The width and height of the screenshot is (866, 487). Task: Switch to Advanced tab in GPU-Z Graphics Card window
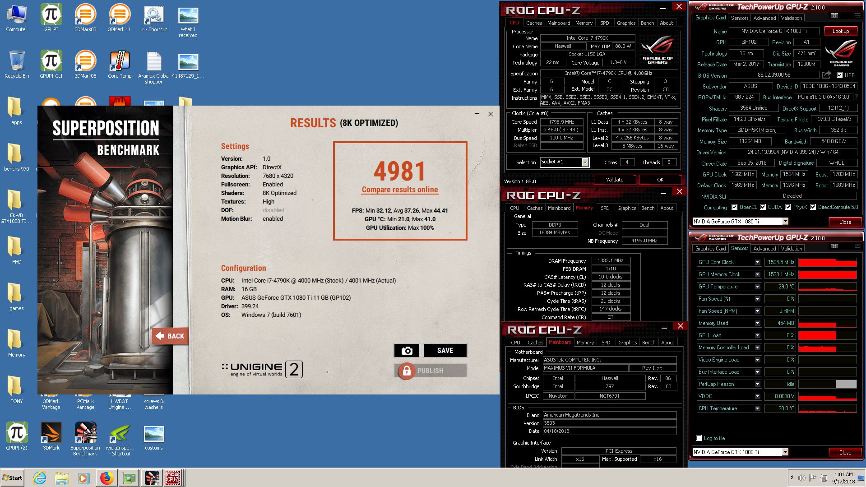(764, 18)
